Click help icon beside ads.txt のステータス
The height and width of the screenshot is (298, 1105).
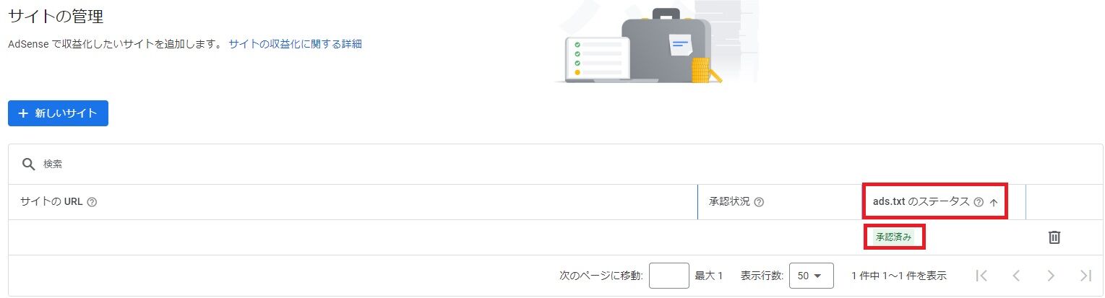tap(979, 202)
